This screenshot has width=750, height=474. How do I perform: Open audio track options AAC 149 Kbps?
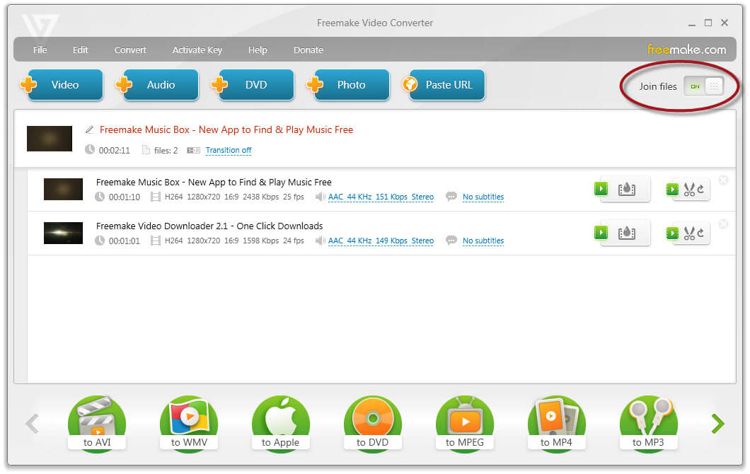tap(381, 241)
